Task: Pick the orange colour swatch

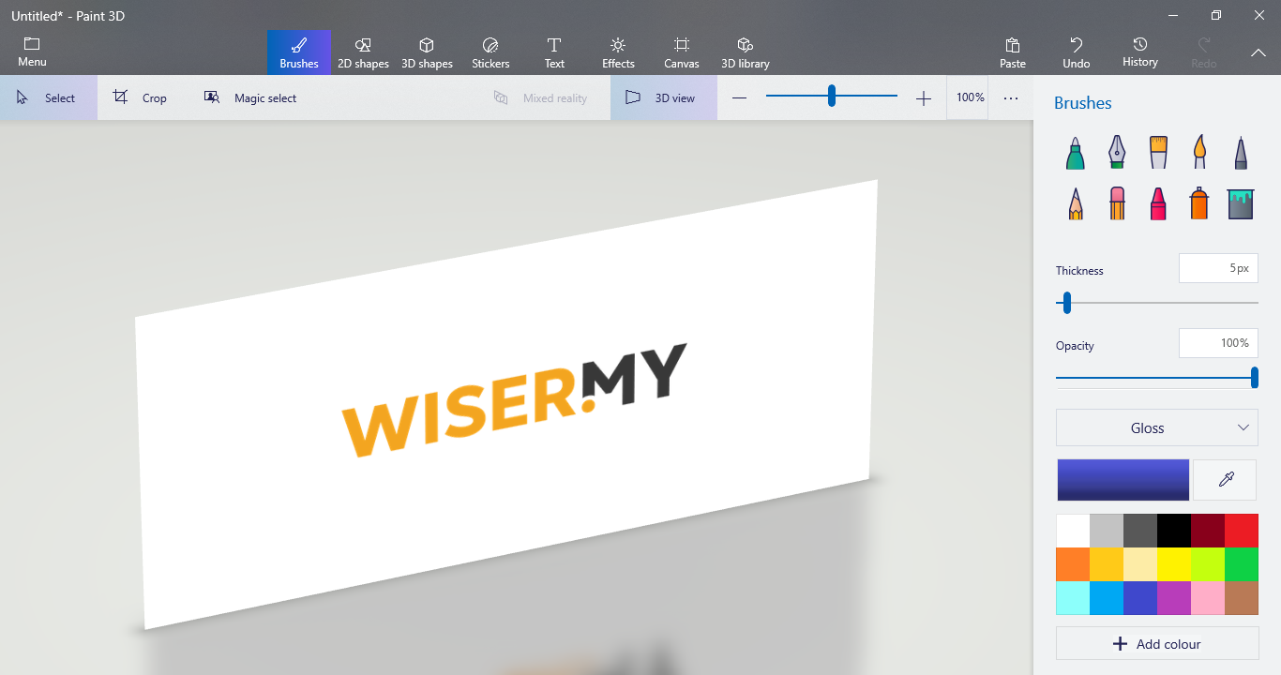Action: click(1073, 564)
